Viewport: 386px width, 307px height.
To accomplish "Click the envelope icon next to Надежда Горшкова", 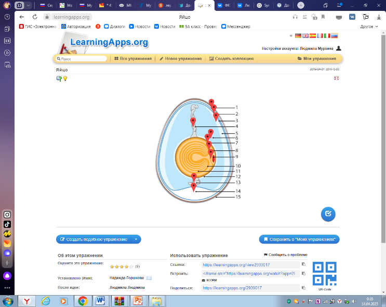I will 149,278.
